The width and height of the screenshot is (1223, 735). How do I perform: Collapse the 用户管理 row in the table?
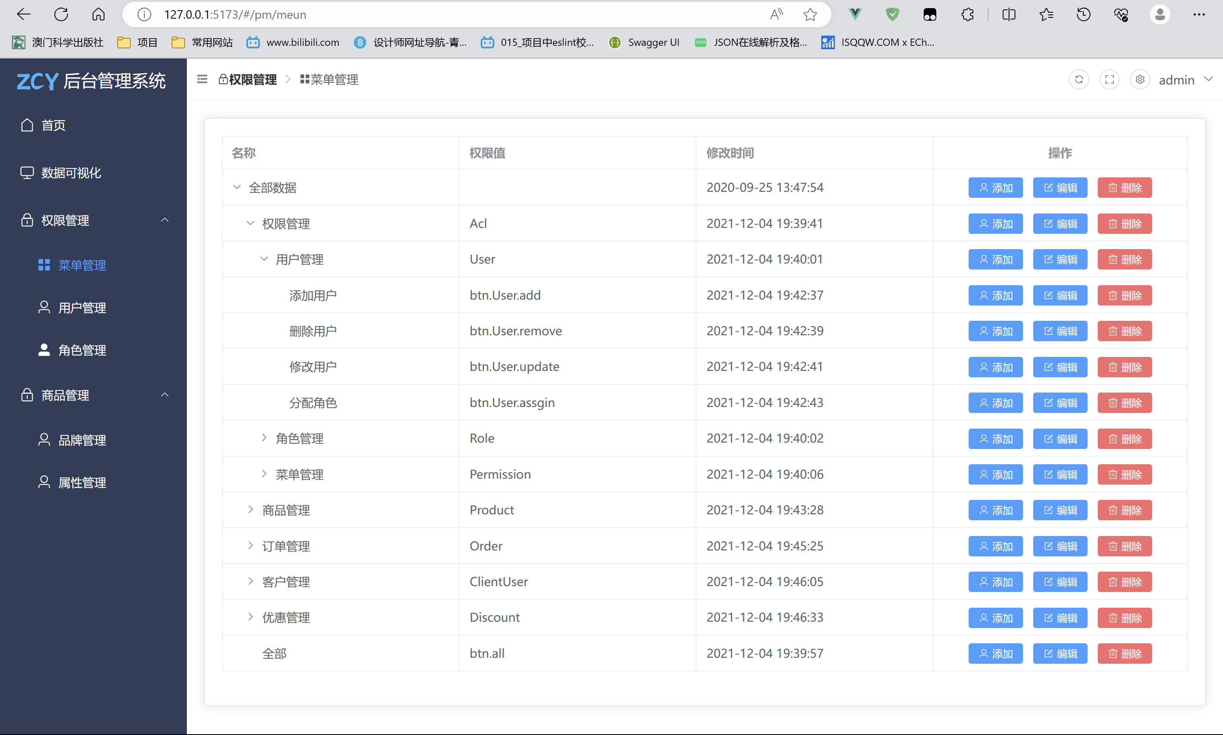coord(264,259)
